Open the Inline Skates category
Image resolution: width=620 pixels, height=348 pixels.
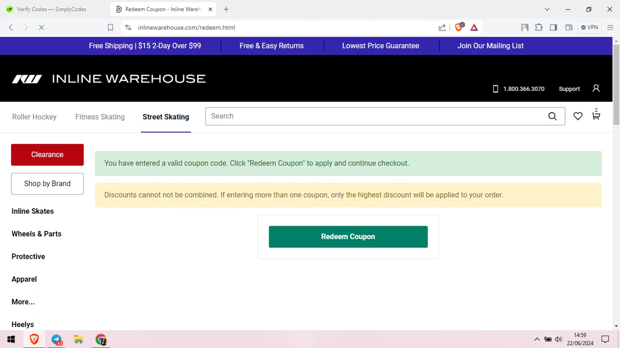[33, 211]
